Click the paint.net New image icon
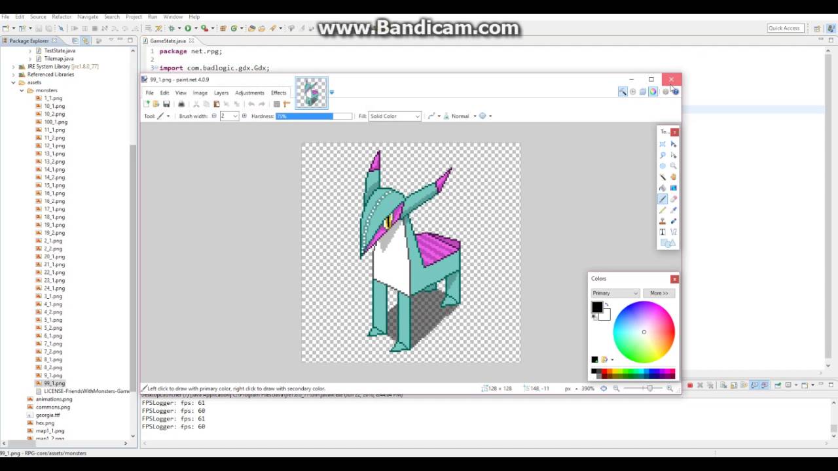Screen dimensions: 838x471 tap(147, 104)
